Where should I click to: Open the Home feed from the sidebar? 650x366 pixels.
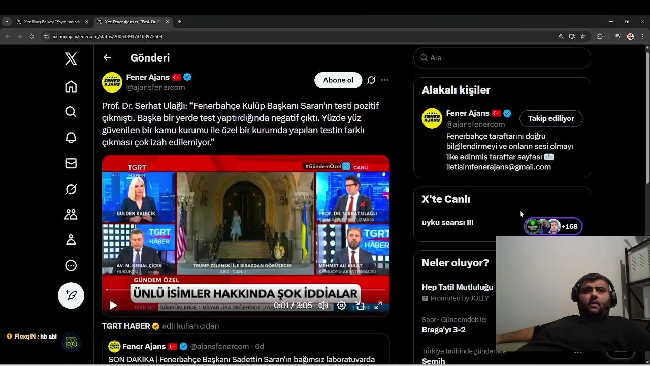71,86
